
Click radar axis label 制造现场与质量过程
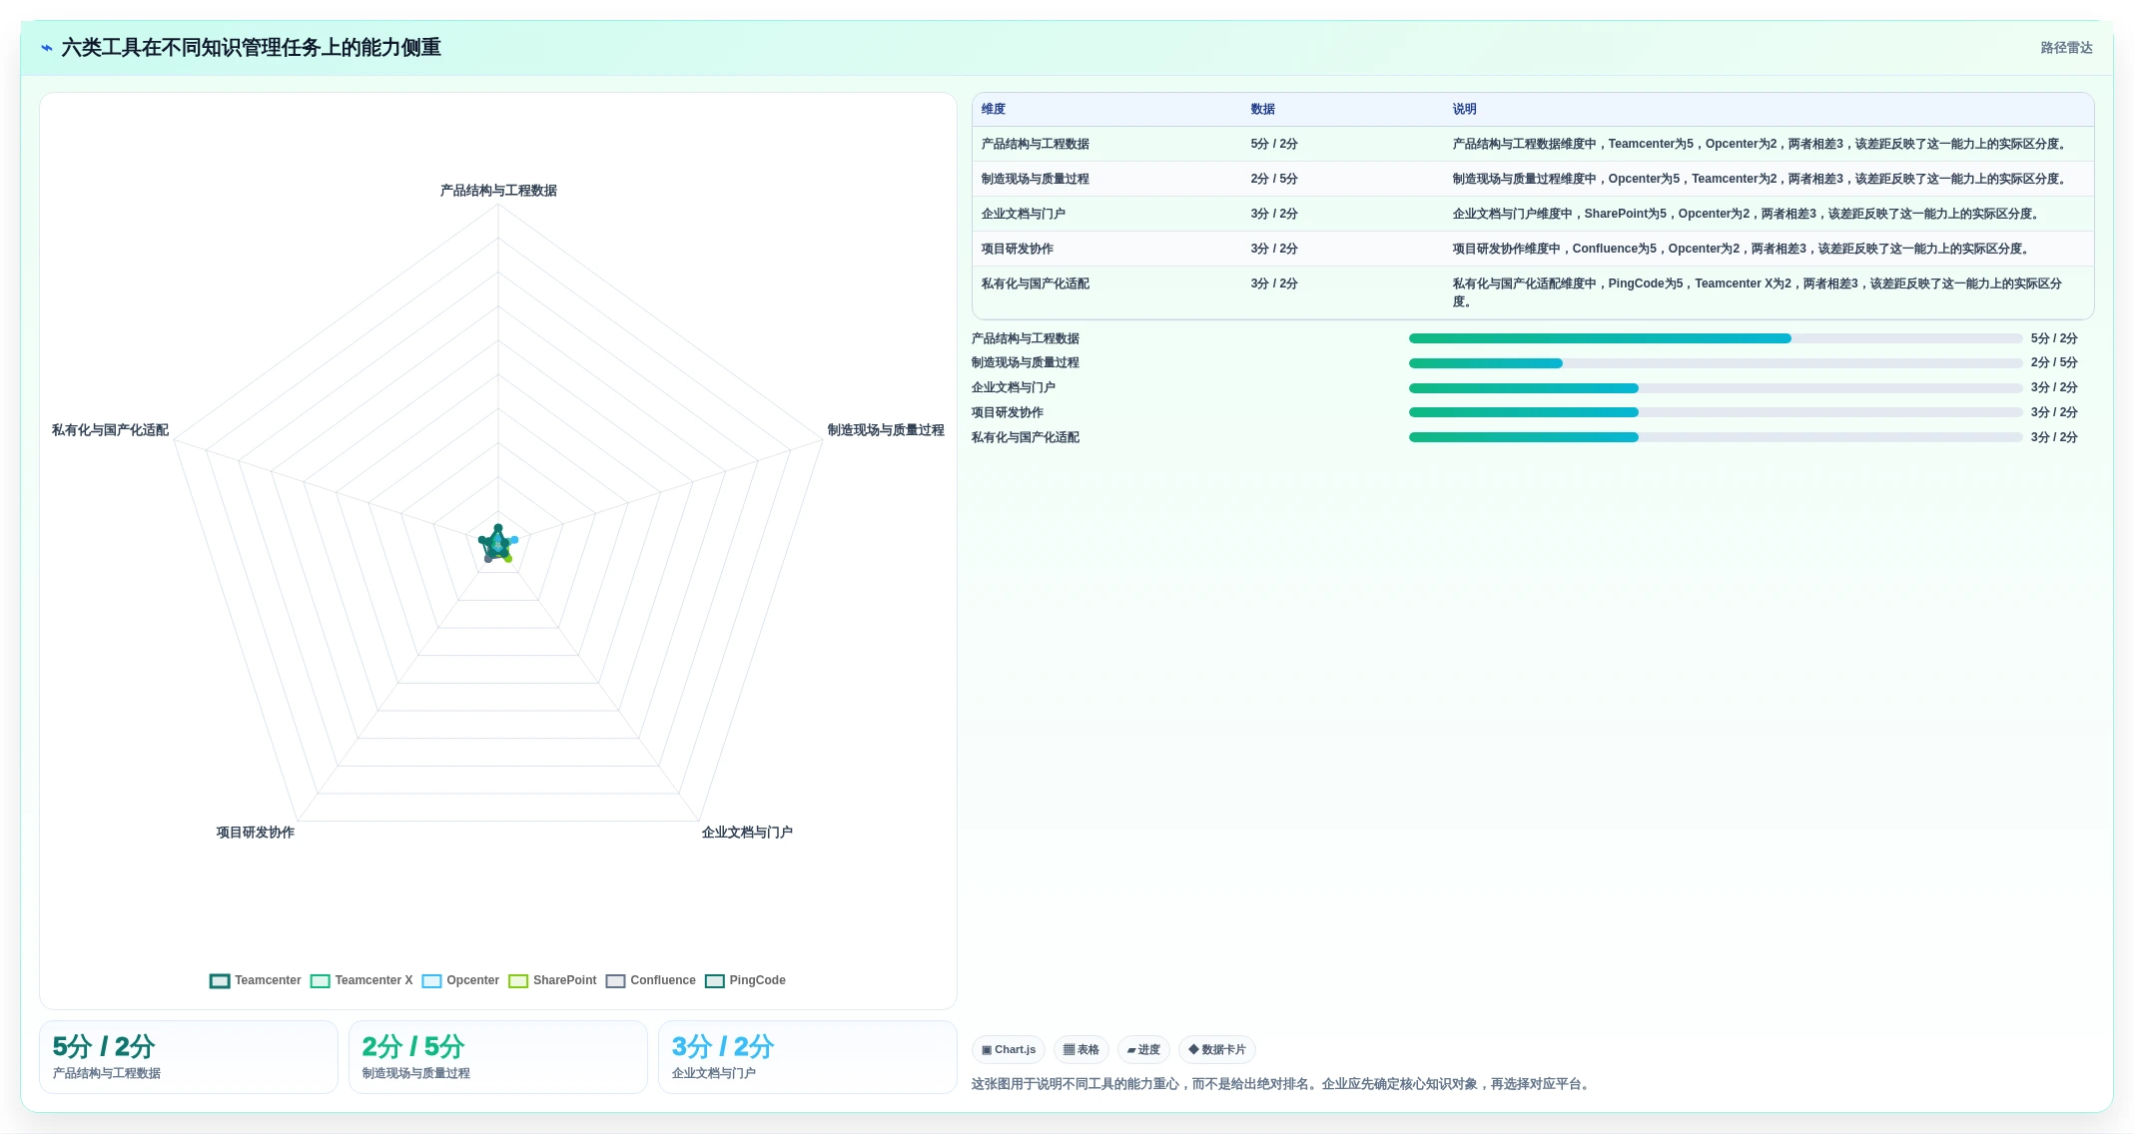[x=886, y=430]
